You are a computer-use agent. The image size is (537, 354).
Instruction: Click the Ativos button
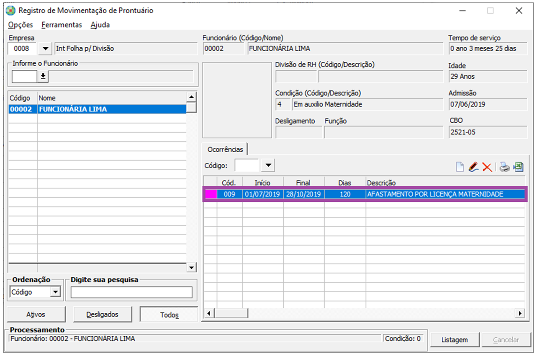point(36,314)
